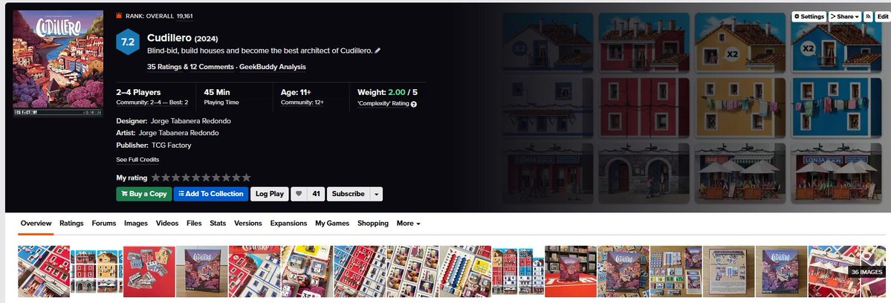Click the 7.2 rating hexagon badge
891x303 pixels.
(128, 42)
